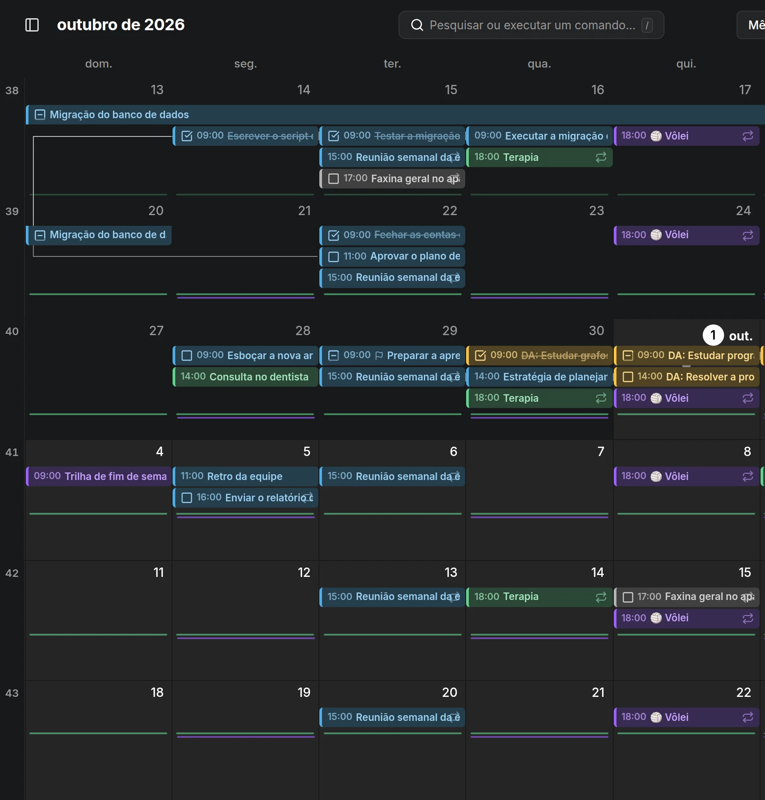Open the Consulta no dentista event
Screen dimensions: 765x800
coord(246,377)
